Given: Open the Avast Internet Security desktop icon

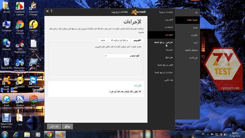Looking at the screenshot, I should (7, 84).
